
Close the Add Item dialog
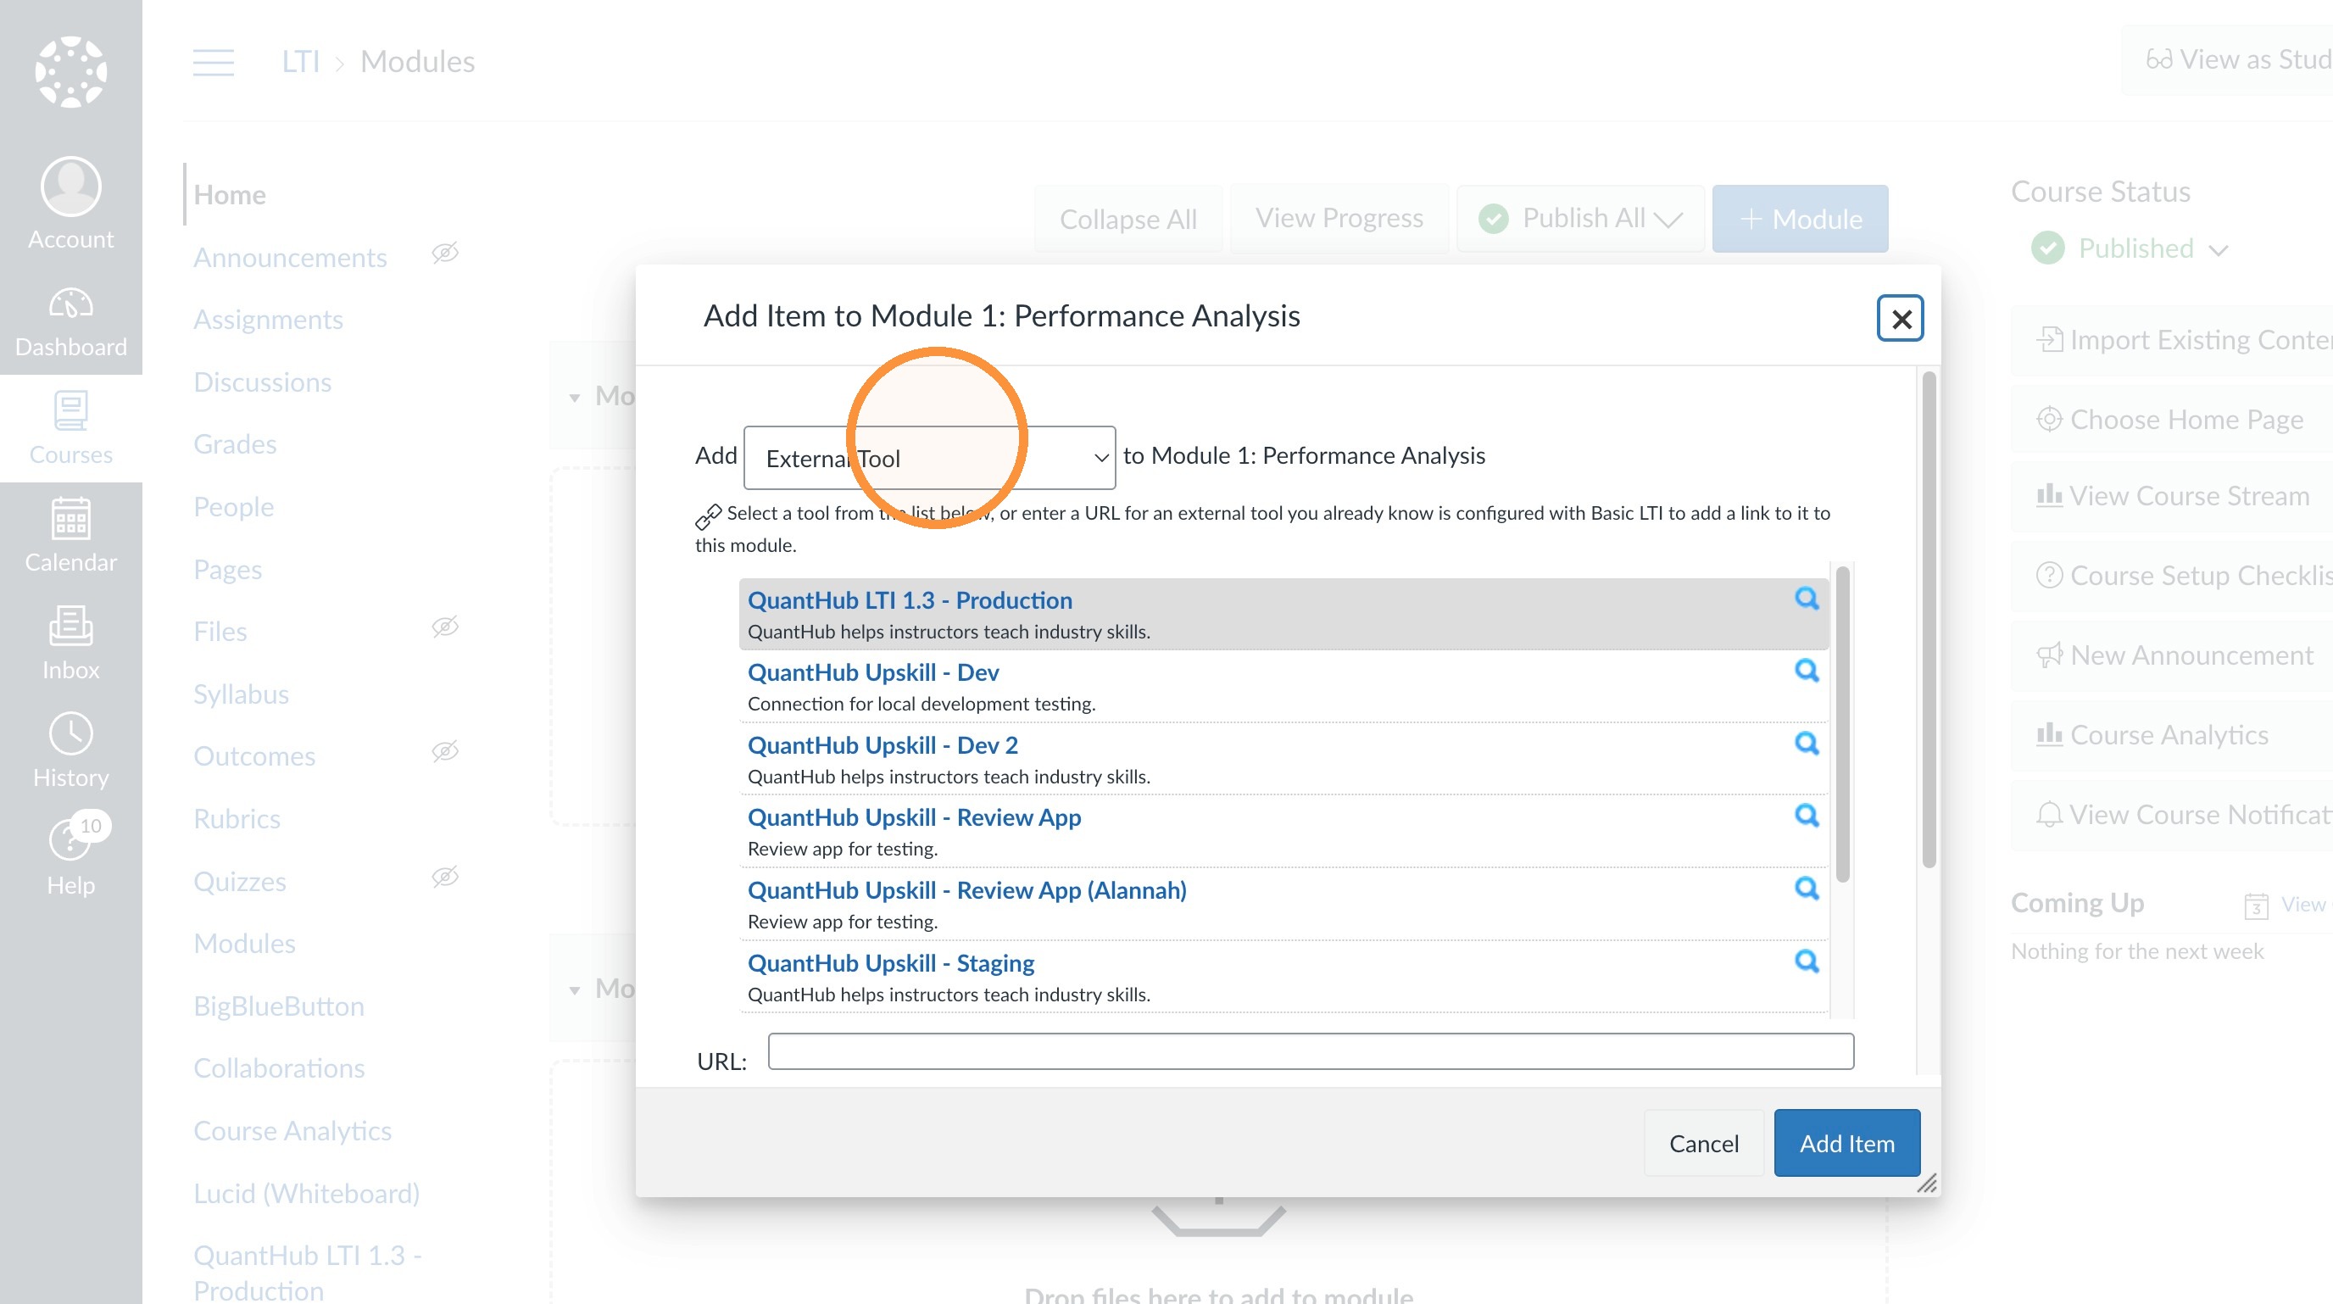[x=1900, y=319]
